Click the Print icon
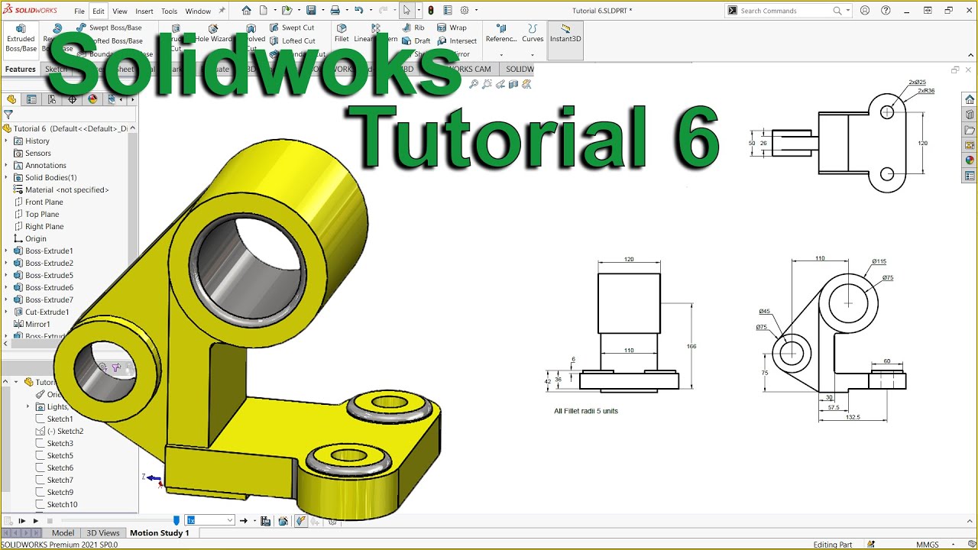This screenshot has width=978, height=550. (335, 11)
